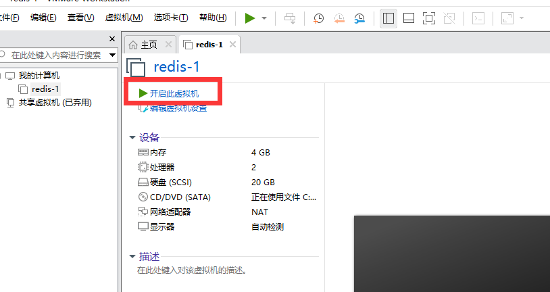
Task: Open the 文件(F) menu
Action: tap(9, 18)
